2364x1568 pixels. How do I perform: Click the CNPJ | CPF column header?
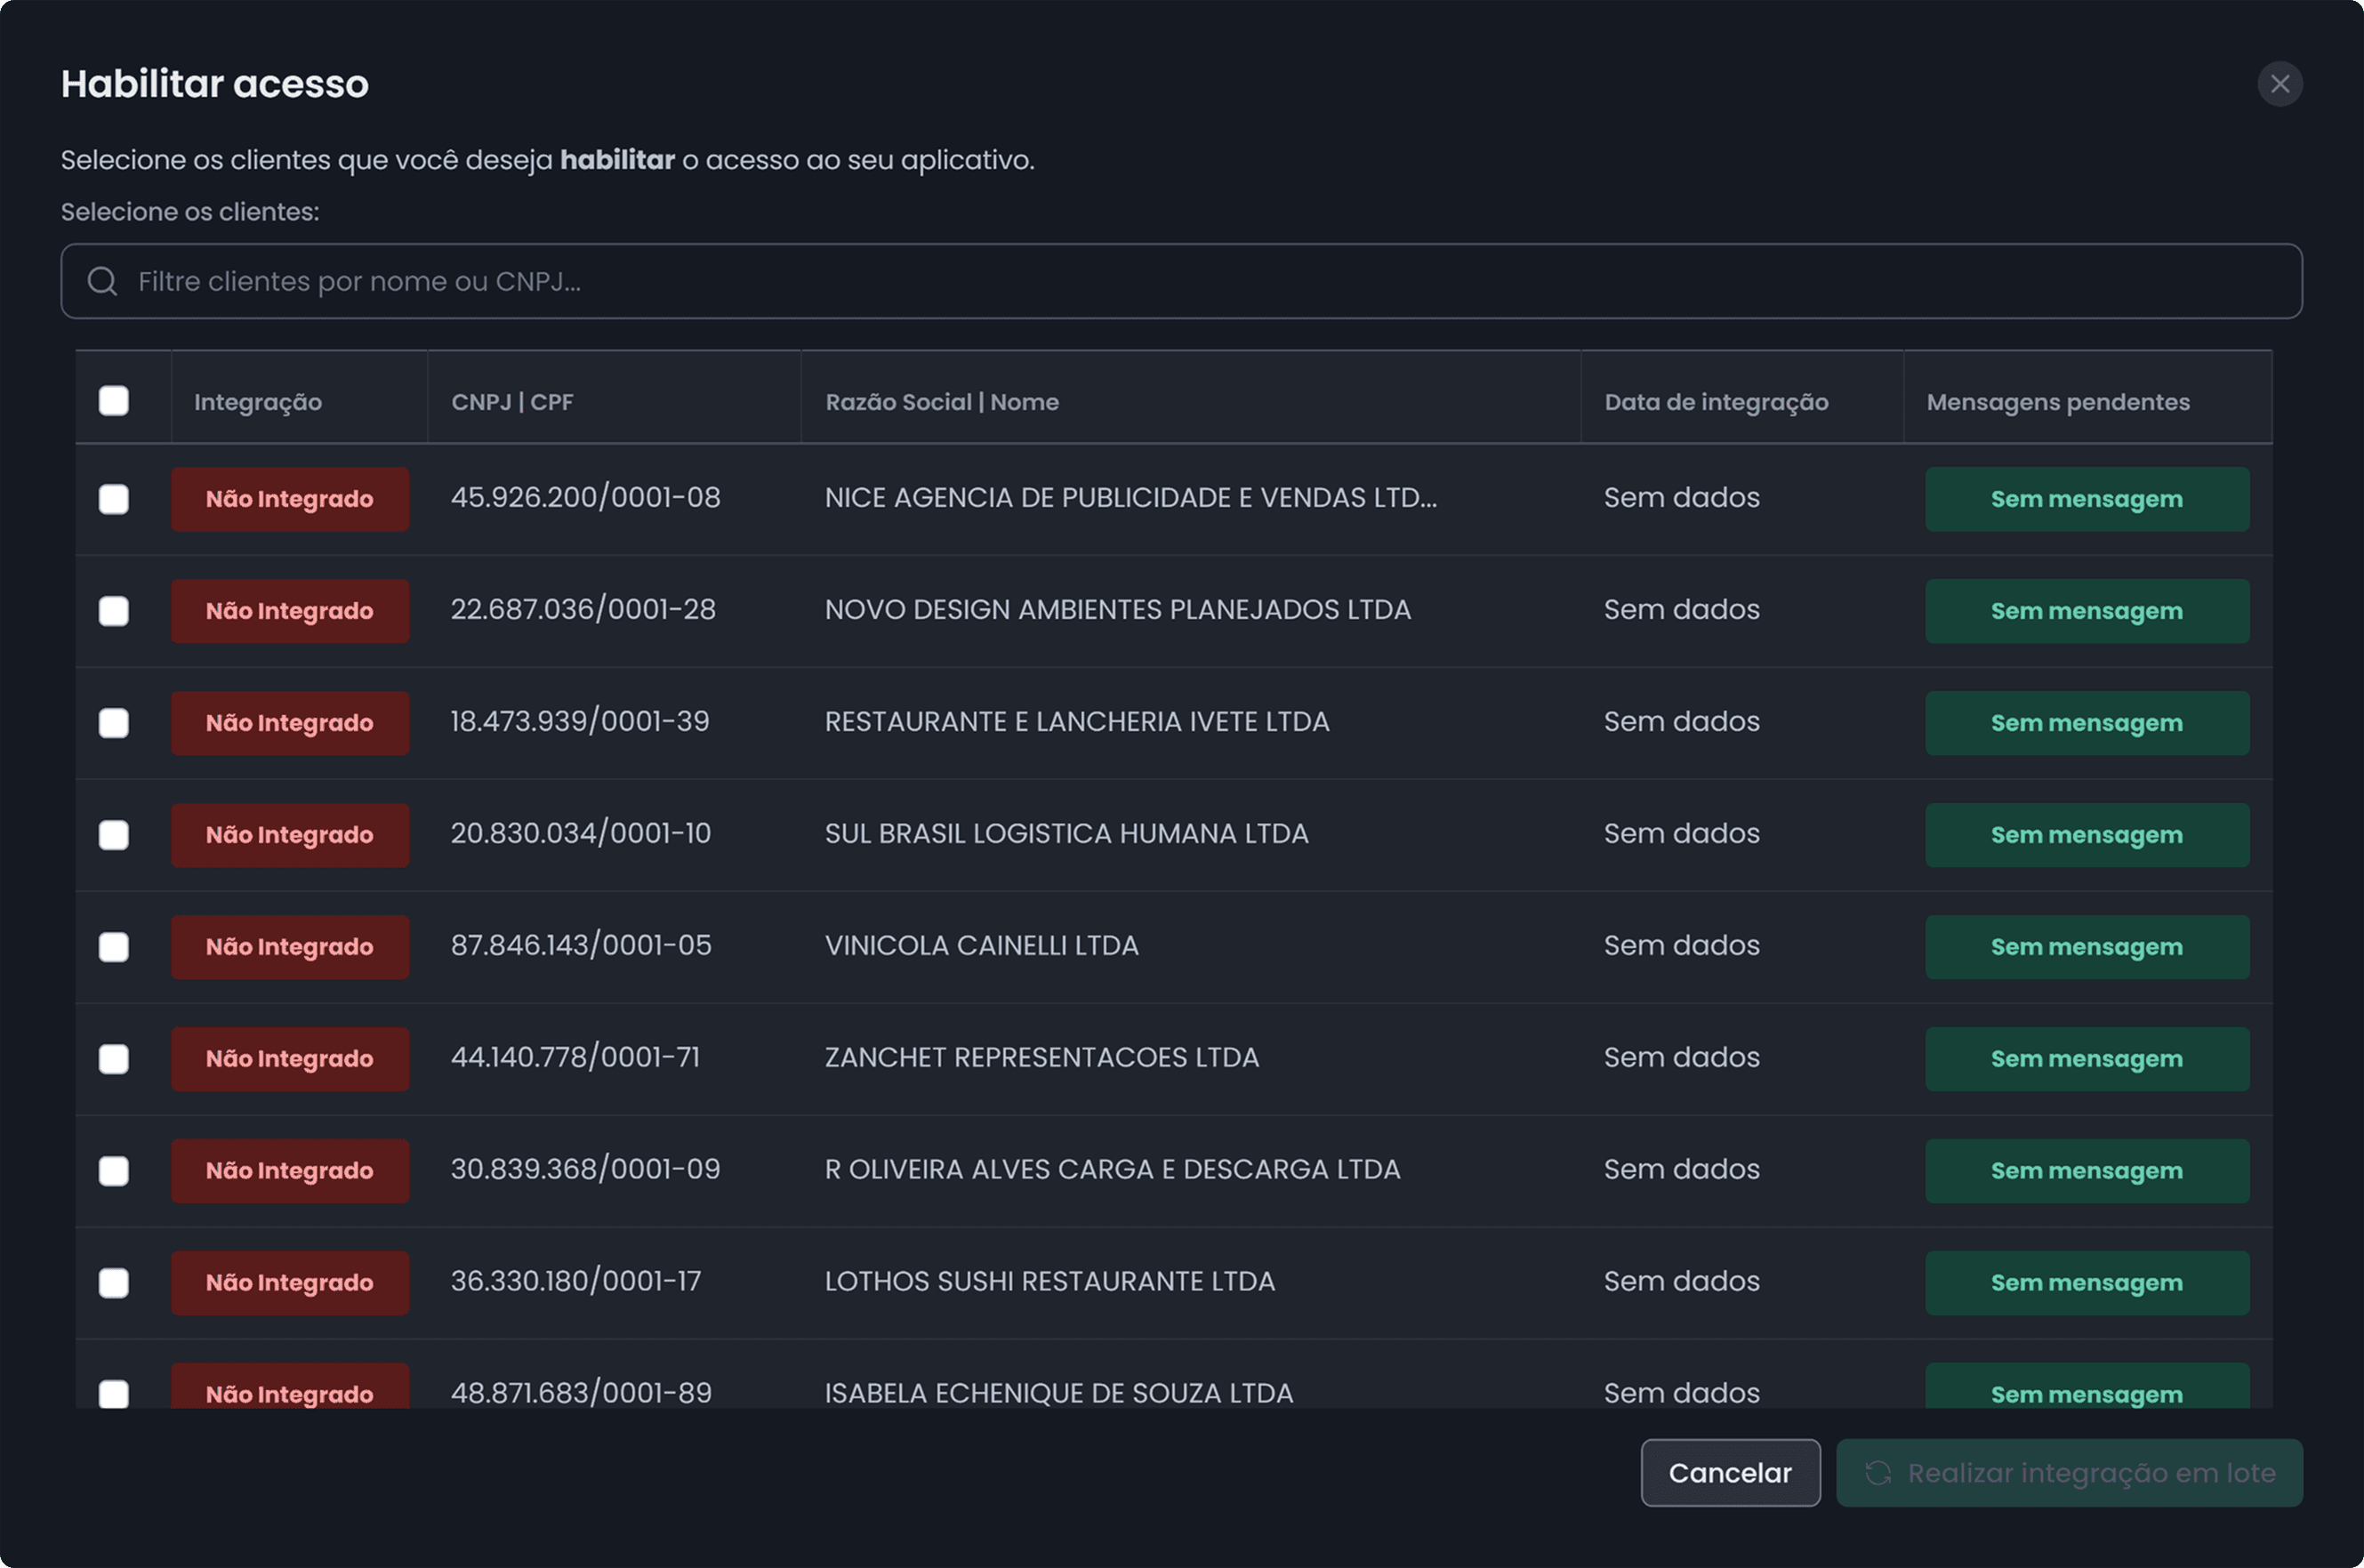pos(512,402)
